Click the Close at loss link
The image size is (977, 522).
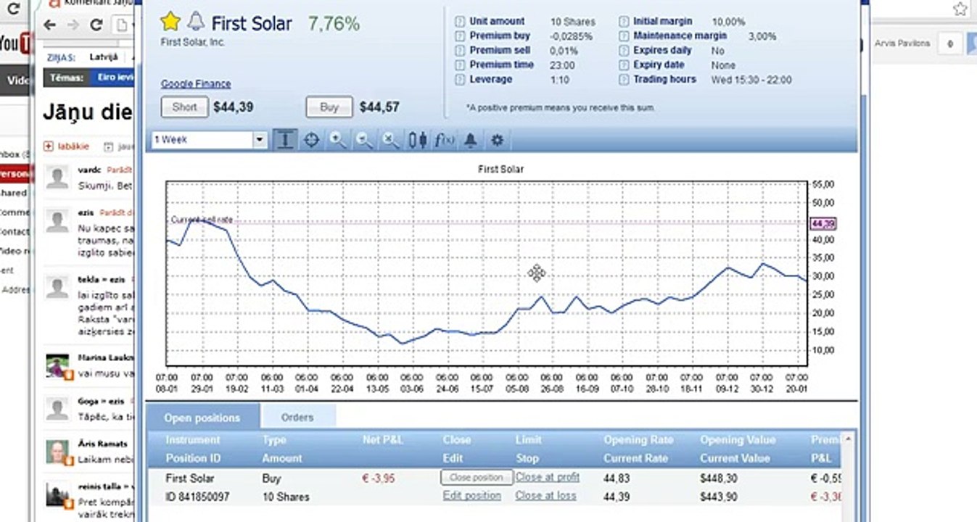(x=546, y=496)
